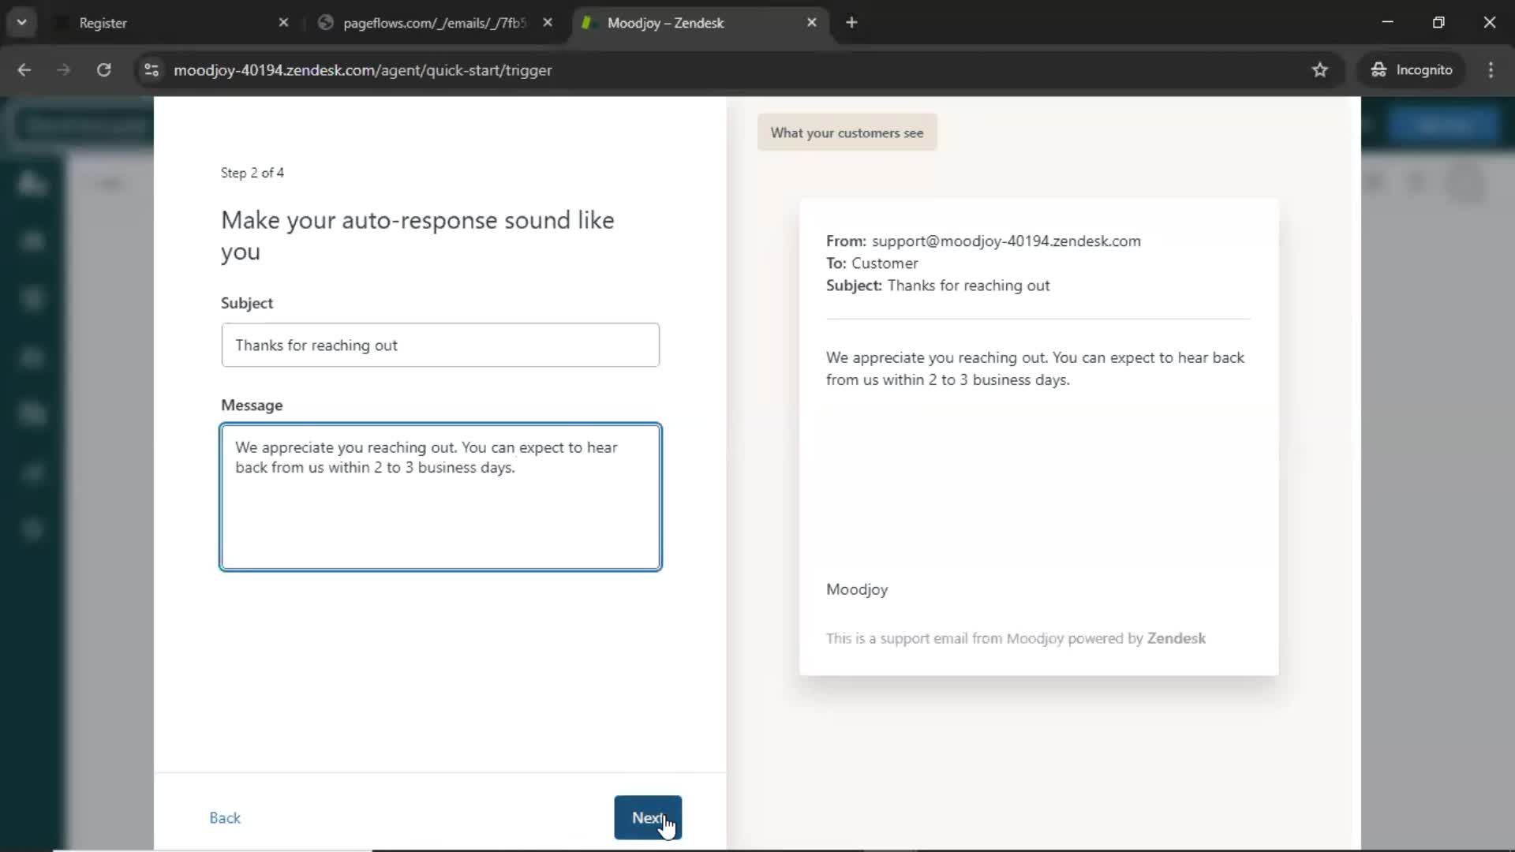Click the auto-response heading text
The image size is (1515, 852).
pyautogui.click(x=417, y=235)
